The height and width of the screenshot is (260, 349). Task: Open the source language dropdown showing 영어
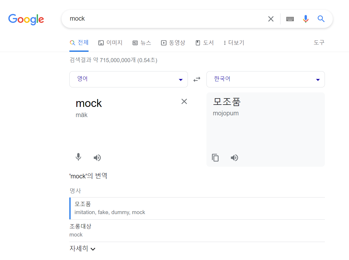[128, 79]
